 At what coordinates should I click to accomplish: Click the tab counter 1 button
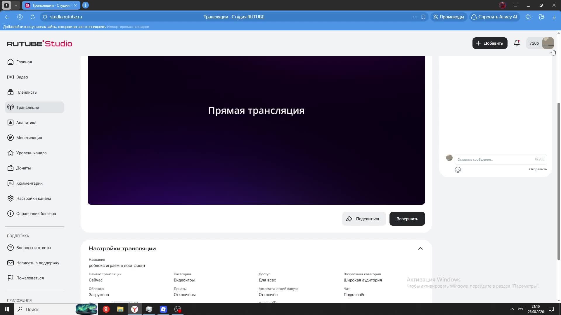pos(6,5)
